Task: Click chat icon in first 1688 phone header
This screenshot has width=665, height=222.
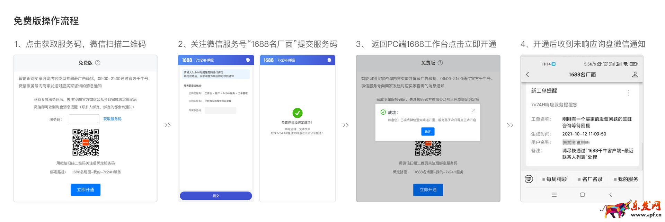Action: (248, 60)
